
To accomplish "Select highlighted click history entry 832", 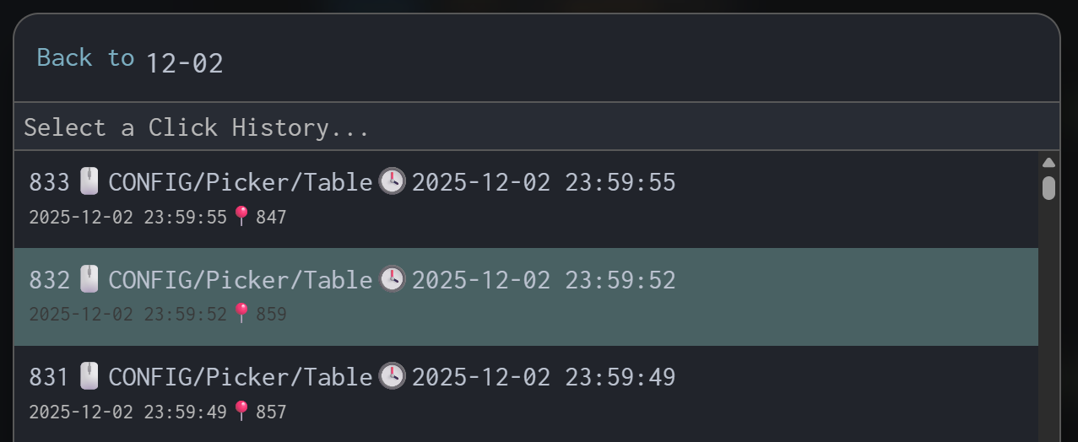I will pos(525,297).
